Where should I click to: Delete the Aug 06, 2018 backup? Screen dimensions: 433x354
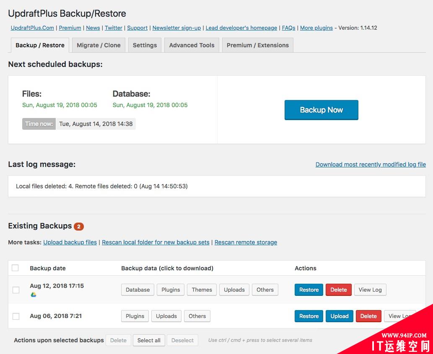pyautogui.click(x=368, y=316)
